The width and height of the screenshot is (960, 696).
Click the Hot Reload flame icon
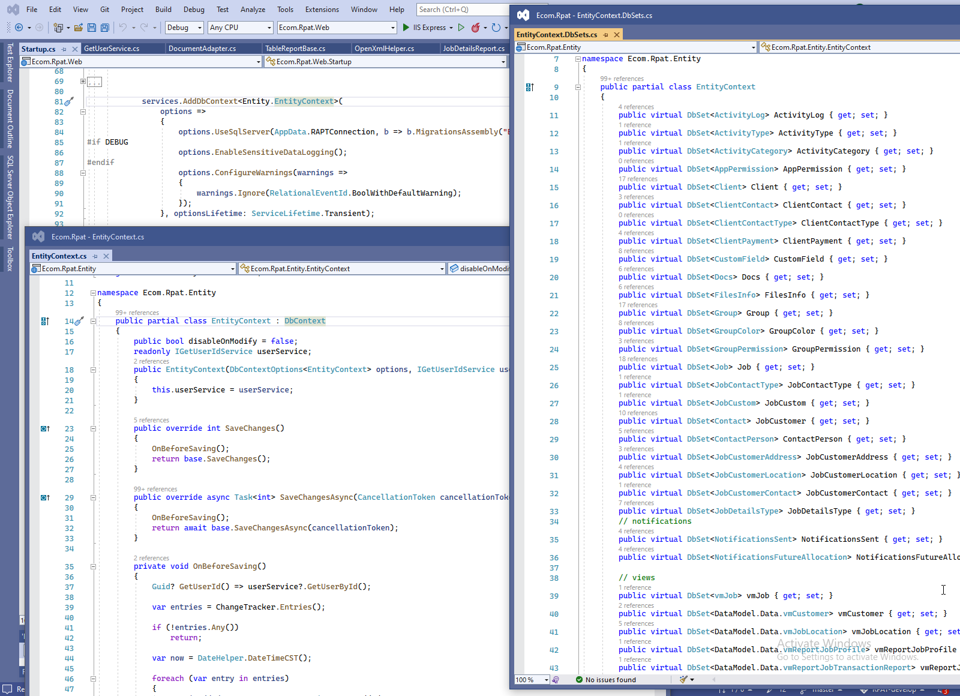(476, 28)
